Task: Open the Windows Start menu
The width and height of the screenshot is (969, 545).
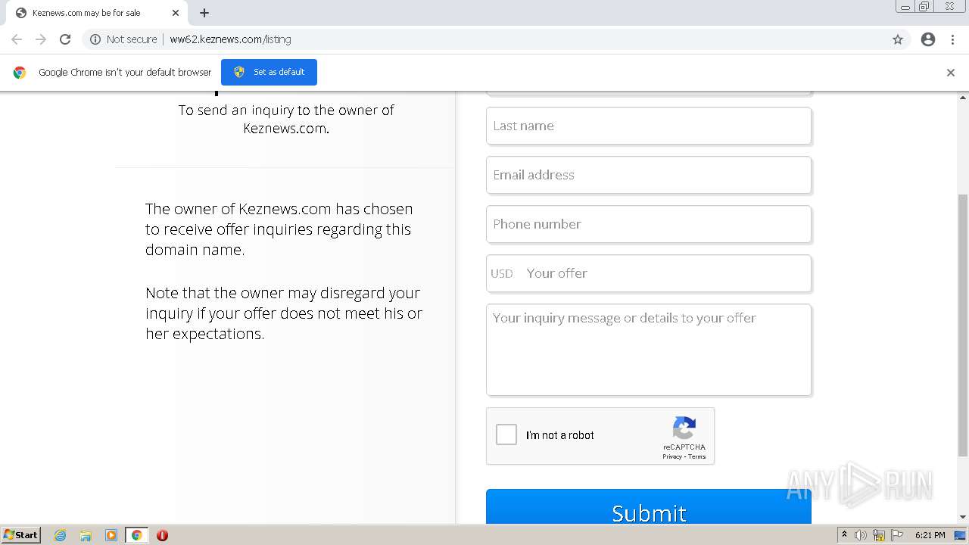Action: tap(20, 534)
